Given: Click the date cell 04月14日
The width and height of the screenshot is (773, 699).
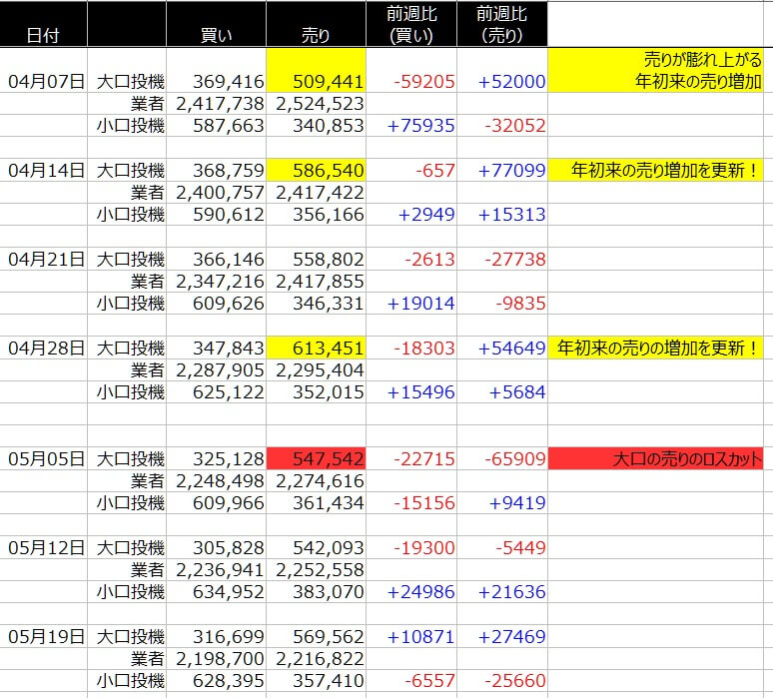Looking at the screenshot, I should 43,170.
